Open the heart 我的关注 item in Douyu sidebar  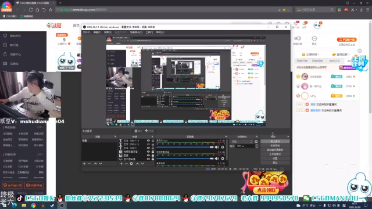click(12, 36)
